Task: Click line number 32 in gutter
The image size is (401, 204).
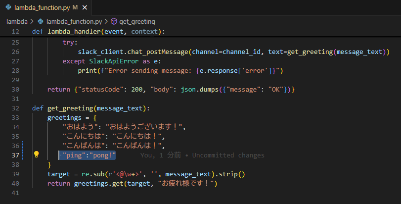Action: [15, 108]
